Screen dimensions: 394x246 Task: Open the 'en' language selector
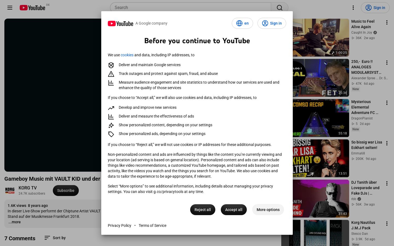coord(242,23)
